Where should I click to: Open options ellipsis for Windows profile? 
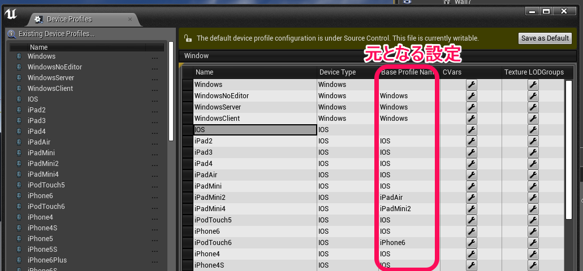click(155, 58)
